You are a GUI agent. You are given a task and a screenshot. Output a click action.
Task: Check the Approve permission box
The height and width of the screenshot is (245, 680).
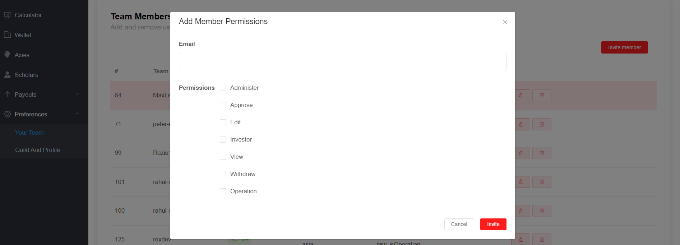(x=223, y=105)
